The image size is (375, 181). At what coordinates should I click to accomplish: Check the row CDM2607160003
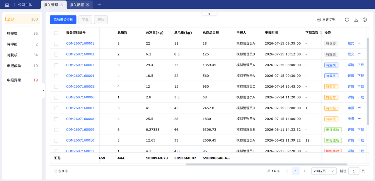click(x=56, y=65)
